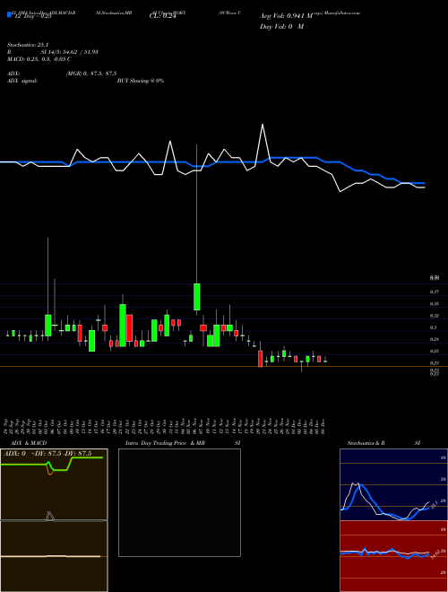Click the 'ADX & MACD' panel title
Screen dimensions: 448x592
(29, 443)
